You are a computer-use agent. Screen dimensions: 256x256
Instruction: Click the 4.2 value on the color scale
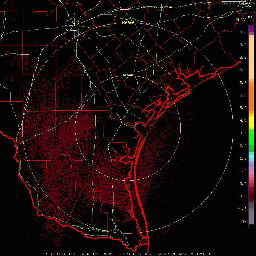243,121
